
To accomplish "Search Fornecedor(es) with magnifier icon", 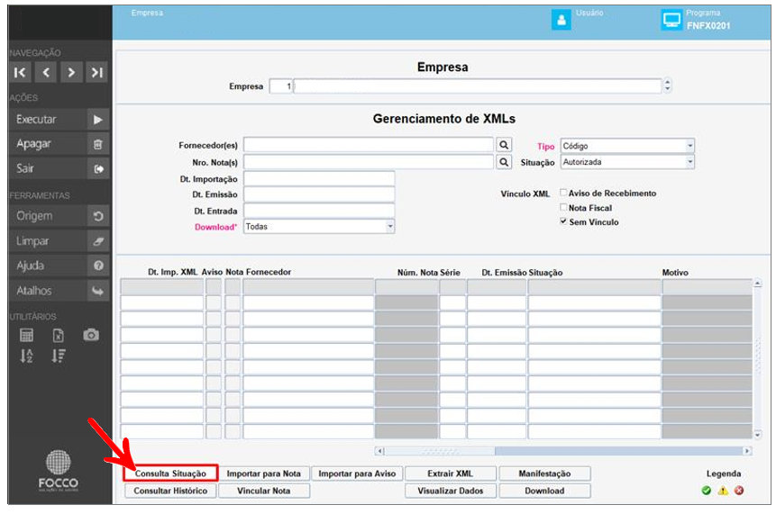I will [x=504, y=145].
